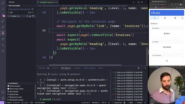
Task: Expand test run at 3:14:13 PM
Action: 113,78
